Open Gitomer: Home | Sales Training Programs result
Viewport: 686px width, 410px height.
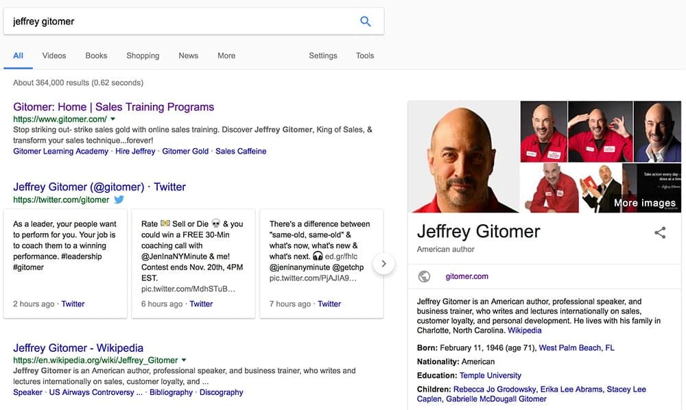(x=114, y=107)
